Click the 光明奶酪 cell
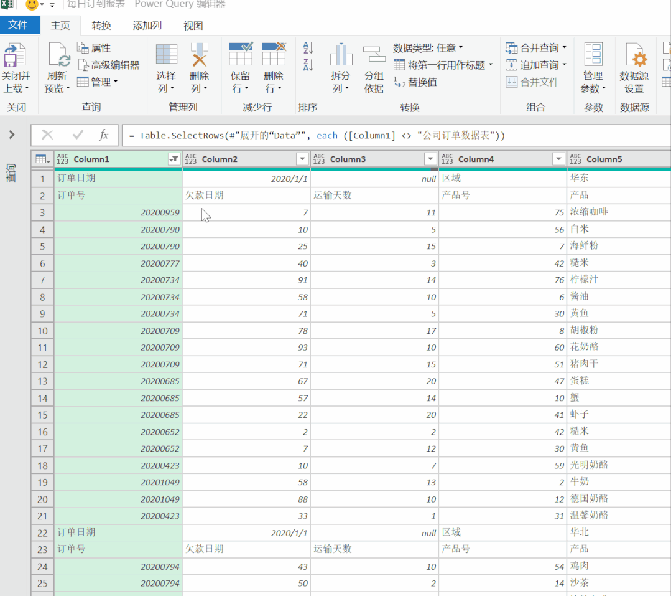671x596 pixels. click(x=619, y=465)
